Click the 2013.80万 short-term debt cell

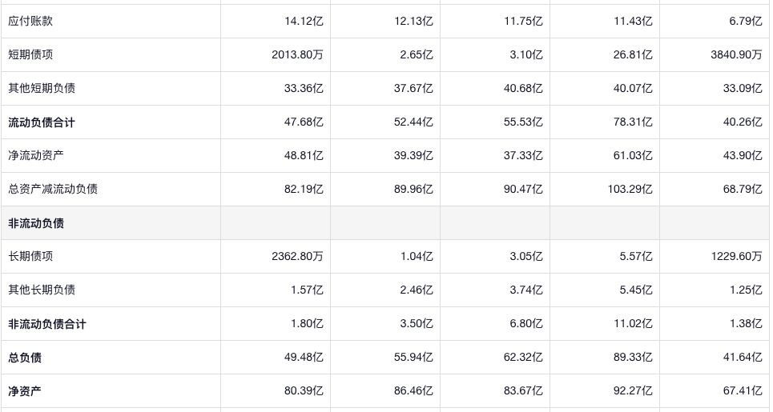(x=297, y=55)
